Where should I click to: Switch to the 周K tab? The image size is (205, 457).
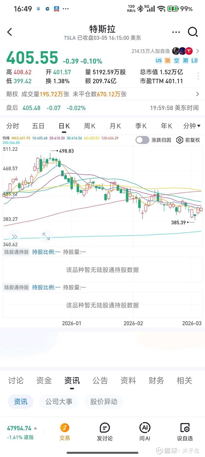pyautogui.click(x=89, y=126)
